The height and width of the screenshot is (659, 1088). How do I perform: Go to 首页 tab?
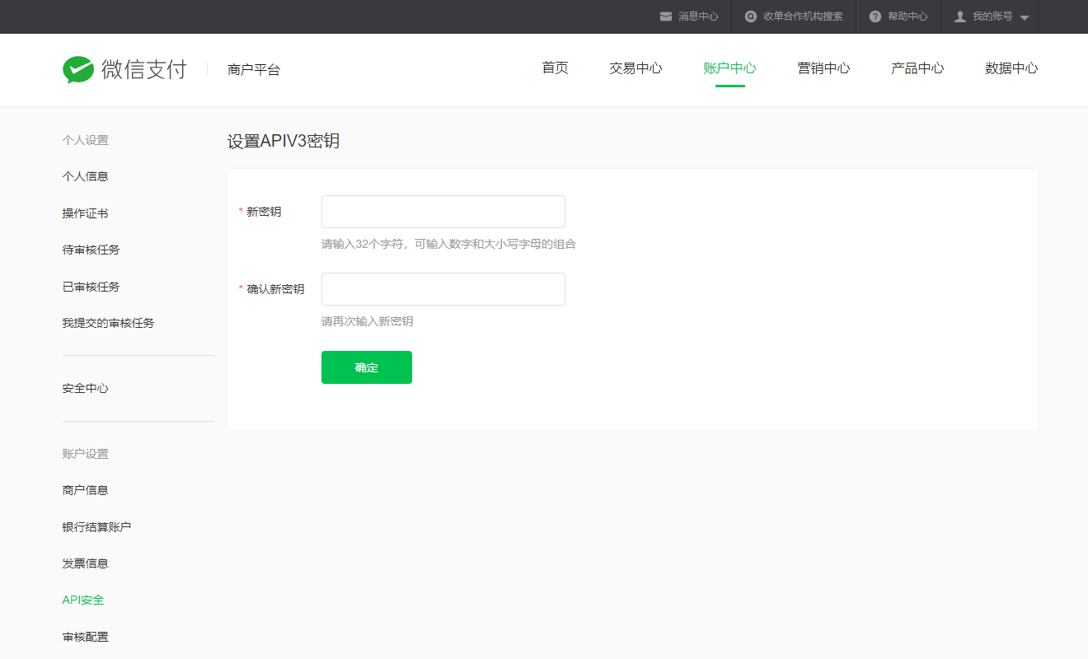555,68
